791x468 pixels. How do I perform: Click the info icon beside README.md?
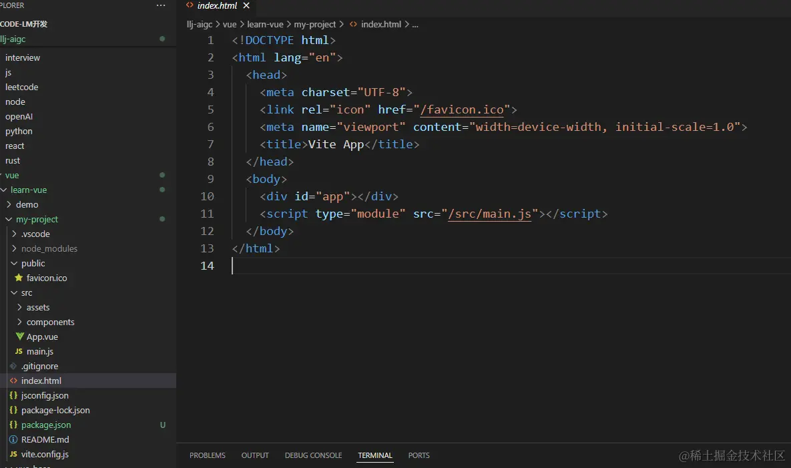pos(13,439)
